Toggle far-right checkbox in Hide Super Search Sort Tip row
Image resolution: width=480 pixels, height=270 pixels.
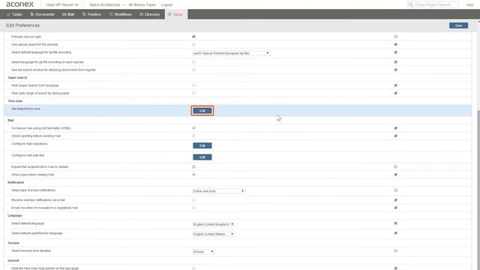[x=395, y=85]
